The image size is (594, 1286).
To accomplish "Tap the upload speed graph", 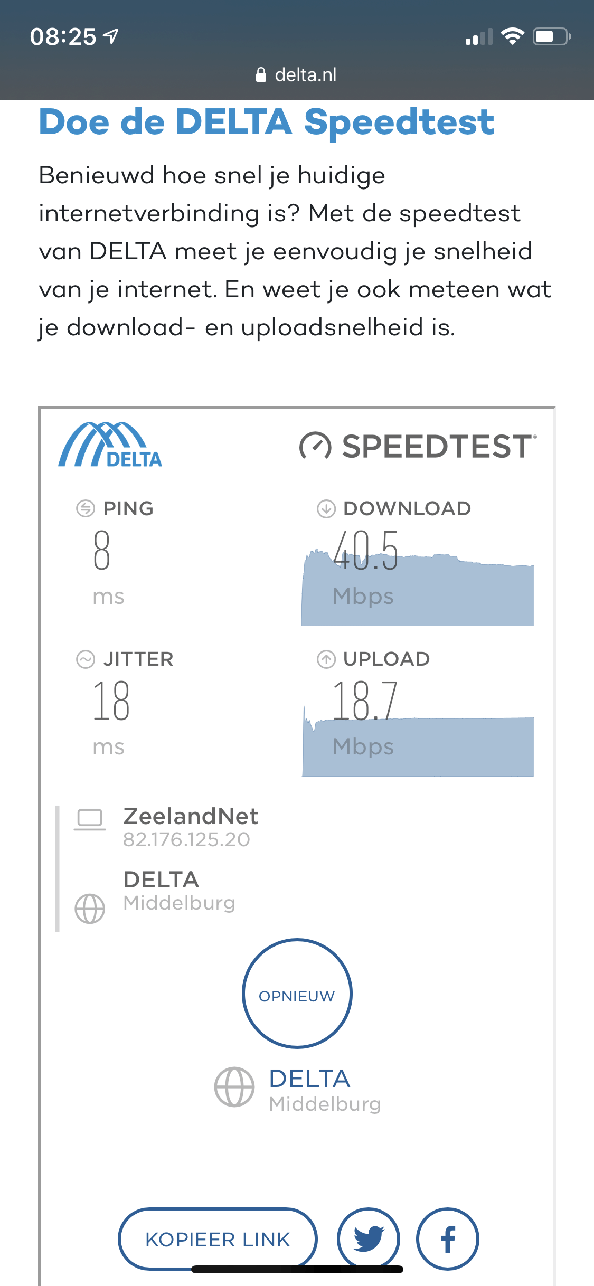I will [x=417, y=745].
